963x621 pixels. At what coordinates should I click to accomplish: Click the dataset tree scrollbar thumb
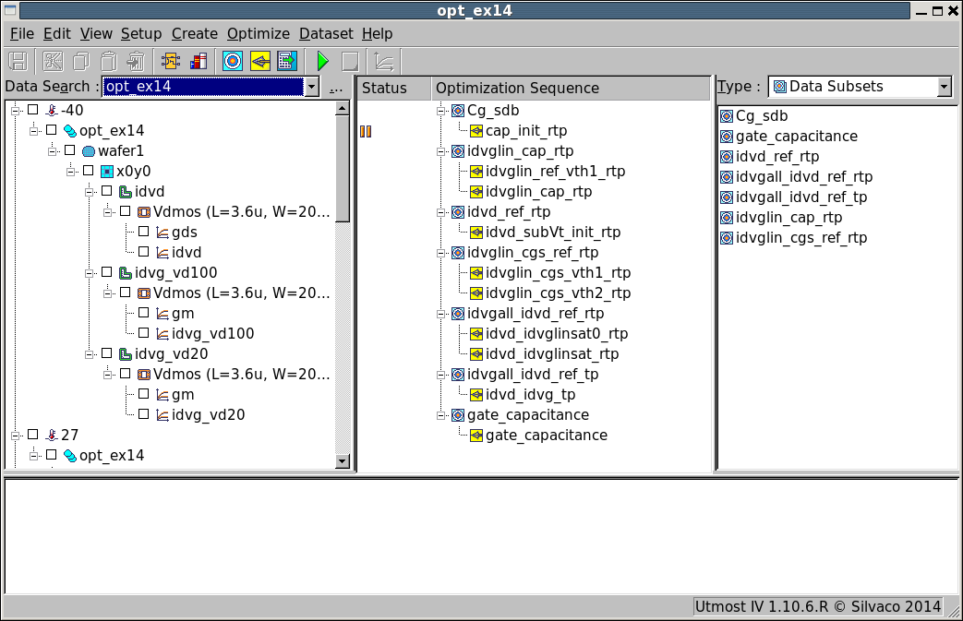pyautogui.click(x=343, y=169)
